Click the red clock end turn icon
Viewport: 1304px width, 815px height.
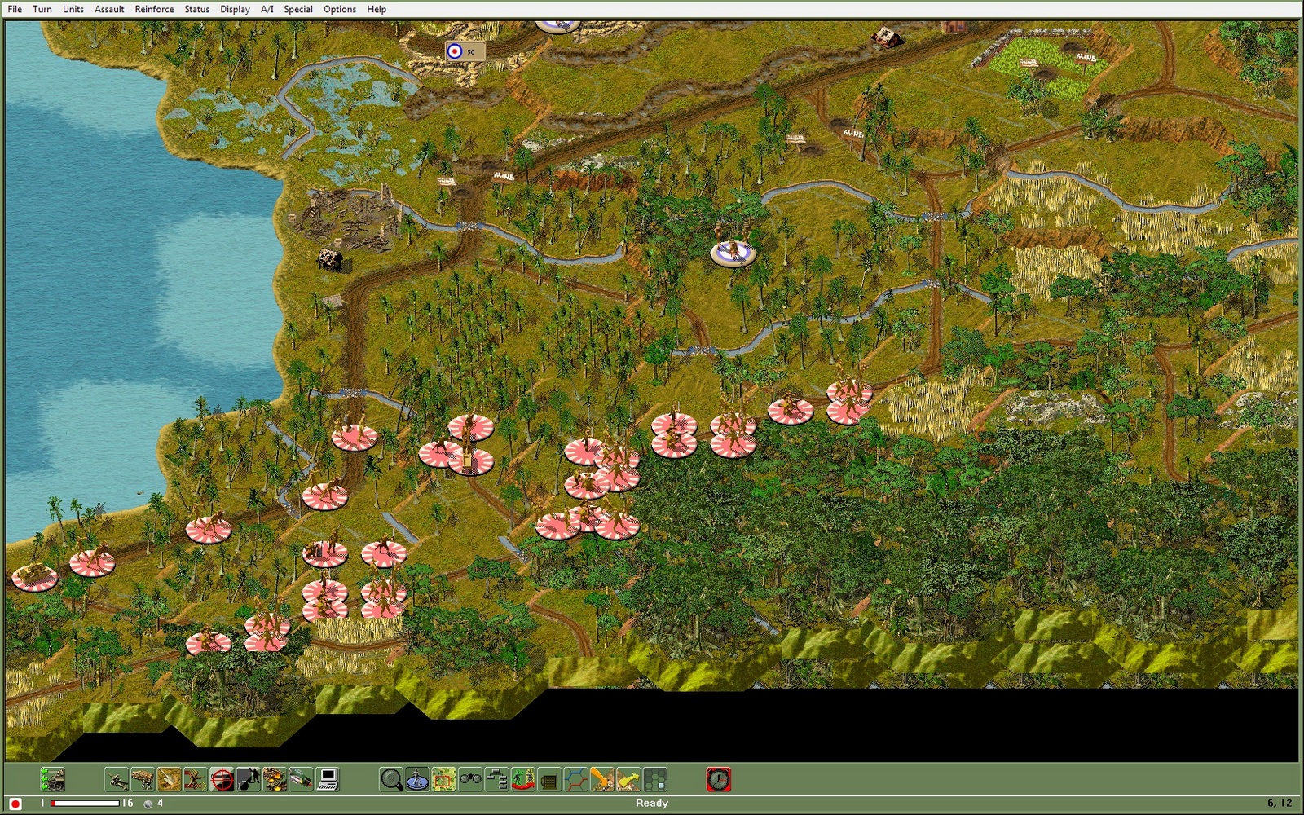click(718, 780)
